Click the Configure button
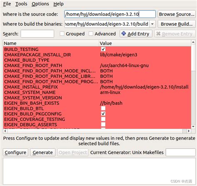 point(15,152)
